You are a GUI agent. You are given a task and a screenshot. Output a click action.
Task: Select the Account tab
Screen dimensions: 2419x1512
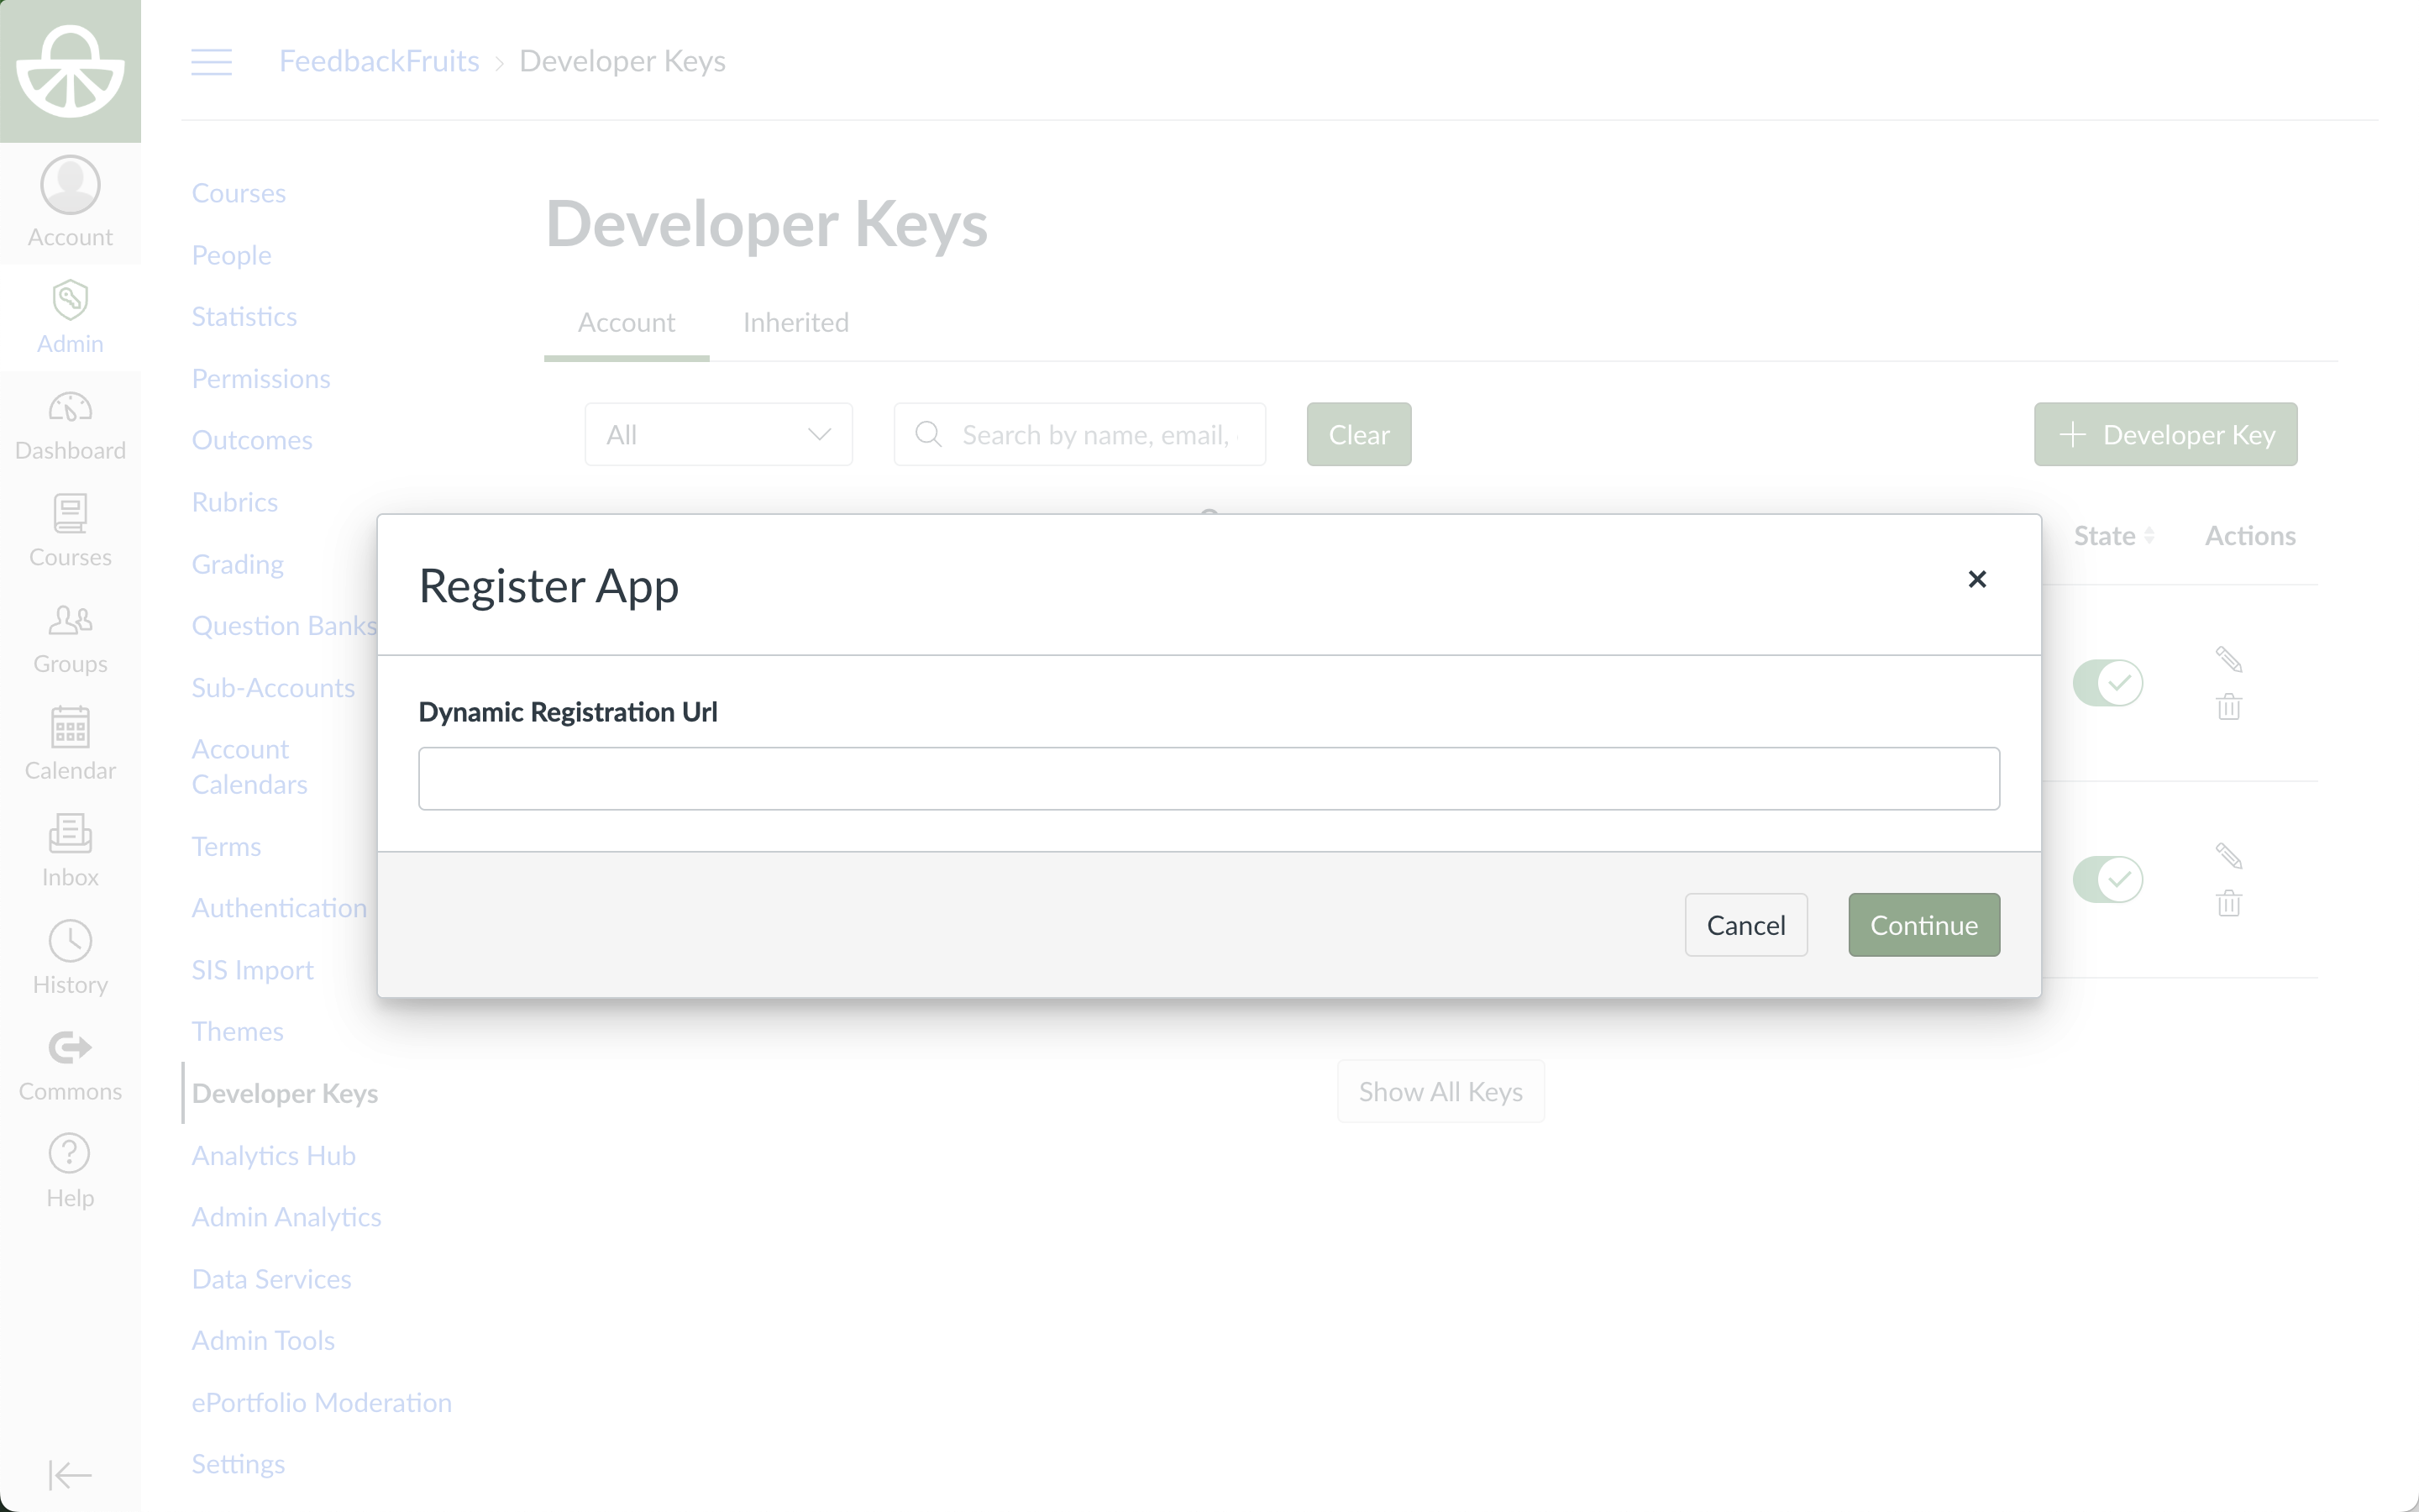[x=626, y=323]
